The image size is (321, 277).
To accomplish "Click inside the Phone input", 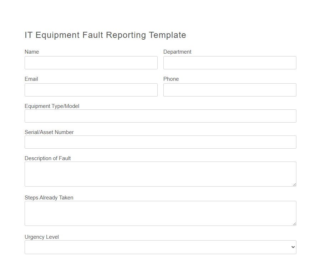I will (229, 90).
